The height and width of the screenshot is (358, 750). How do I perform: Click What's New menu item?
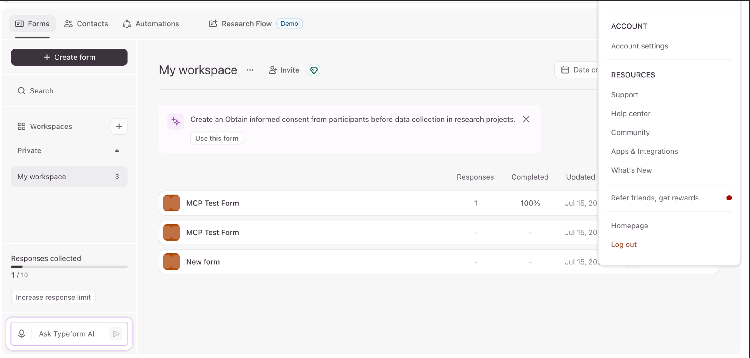(x=631, y=170)
